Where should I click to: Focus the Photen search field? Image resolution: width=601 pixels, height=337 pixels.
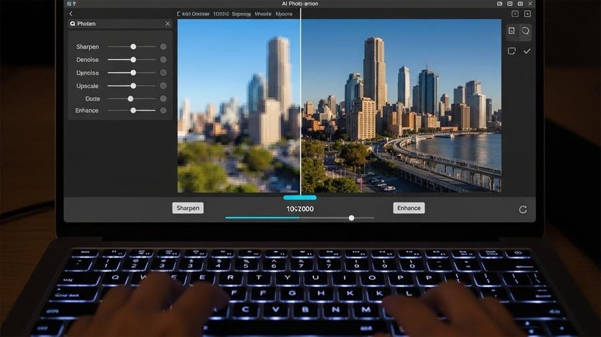click(x=120, y=24)
